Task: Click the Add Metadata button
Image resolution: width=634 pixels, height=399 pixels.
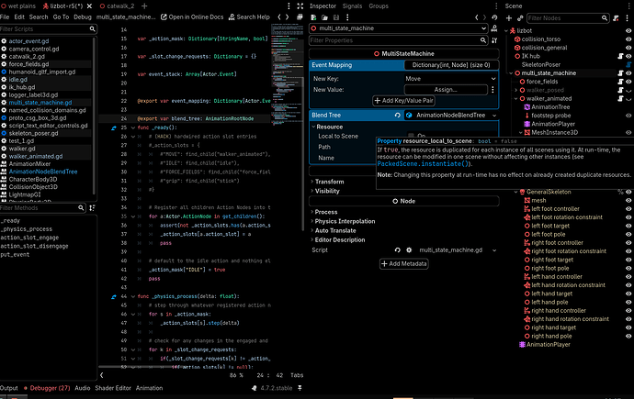Action: [403, 264]
